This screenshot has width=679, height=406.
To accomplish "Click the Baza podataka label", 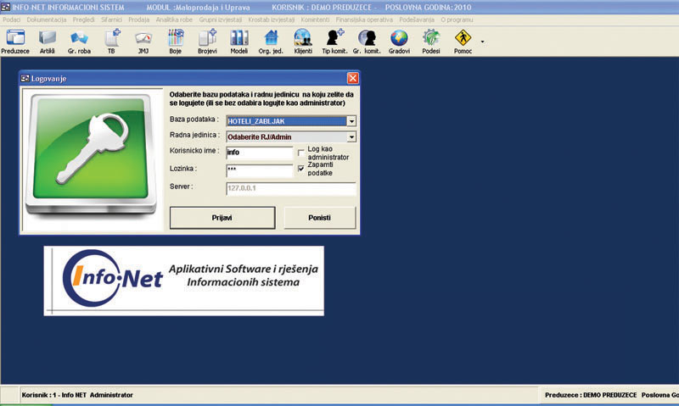I will (x=194, y=120).
